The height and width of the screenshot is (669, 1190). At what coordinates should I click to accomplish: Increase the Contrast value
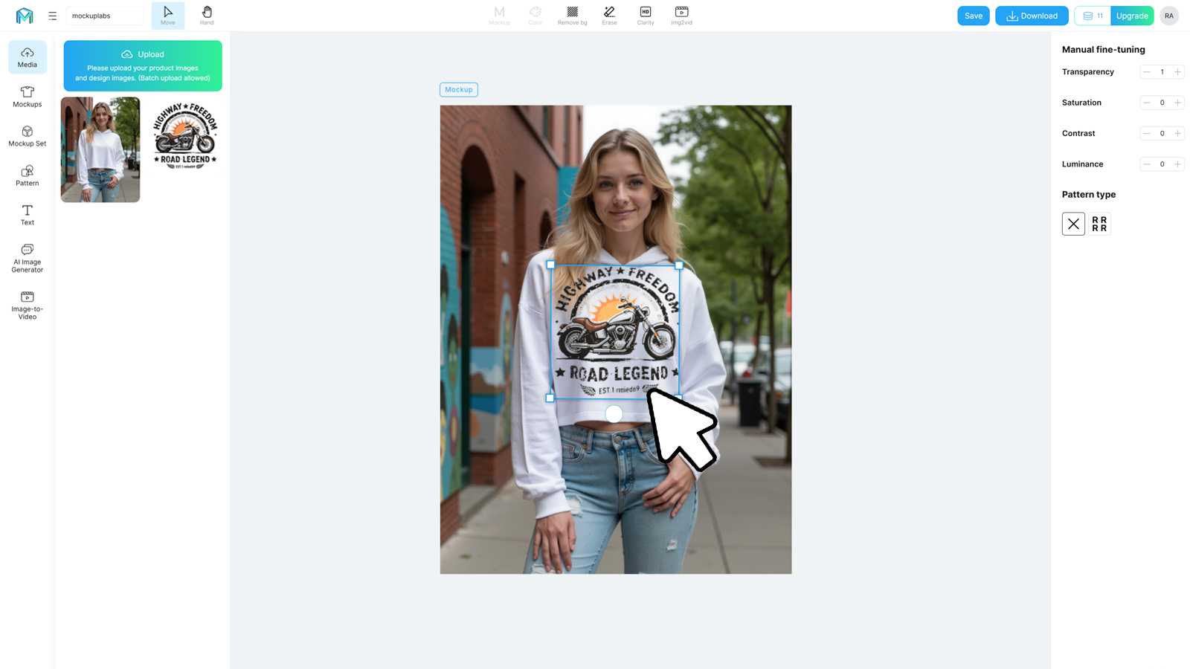pyautogui.click(x=1177, y=134)
